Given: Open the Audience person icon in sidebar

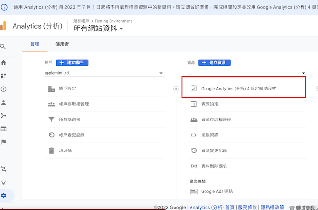Looking at the screenshot, I should point(4,102).
